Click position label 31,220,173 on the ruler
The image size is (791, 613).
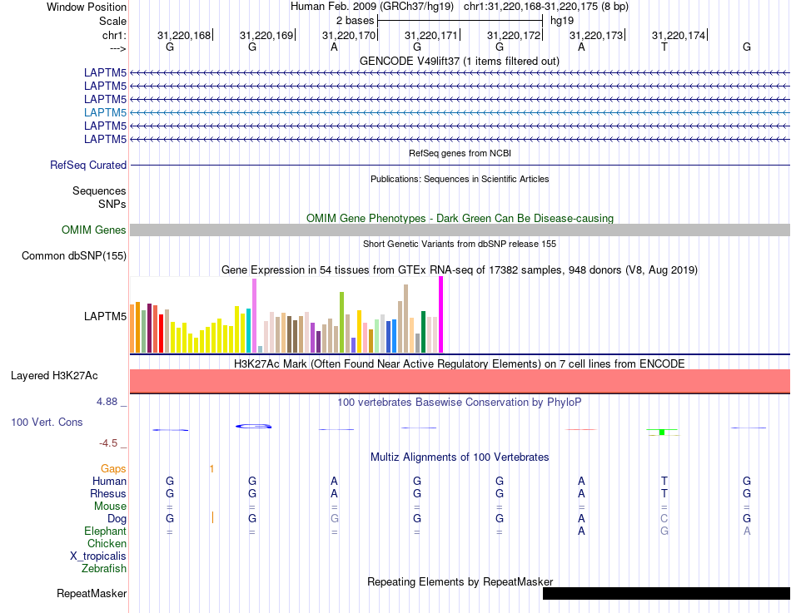[596, 35]
